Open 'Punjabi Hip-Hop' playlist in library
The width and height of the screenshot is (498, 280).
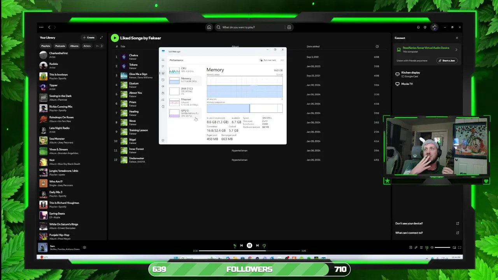(x=72, y=236)
